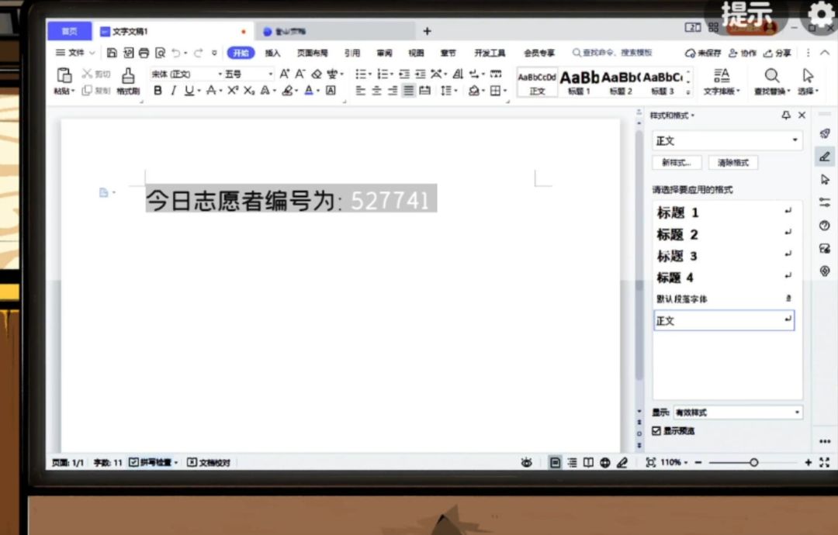Click the superscript X² icon
Screen dimensions: 838x535
[233, 91]
